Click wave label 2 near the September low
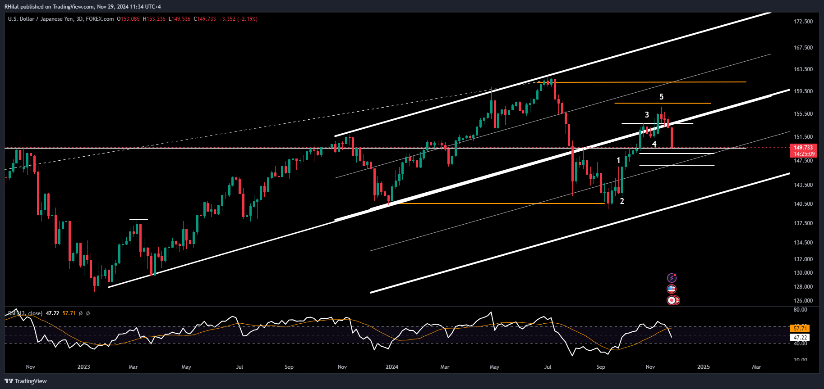 (x=622, y=201)
